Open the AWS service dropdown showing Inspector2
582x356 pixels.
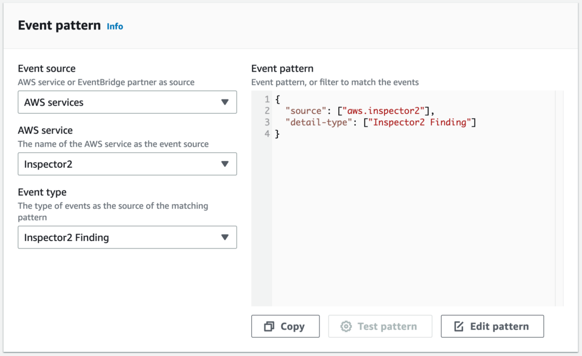pyautogui.click(x=127, y=164)
